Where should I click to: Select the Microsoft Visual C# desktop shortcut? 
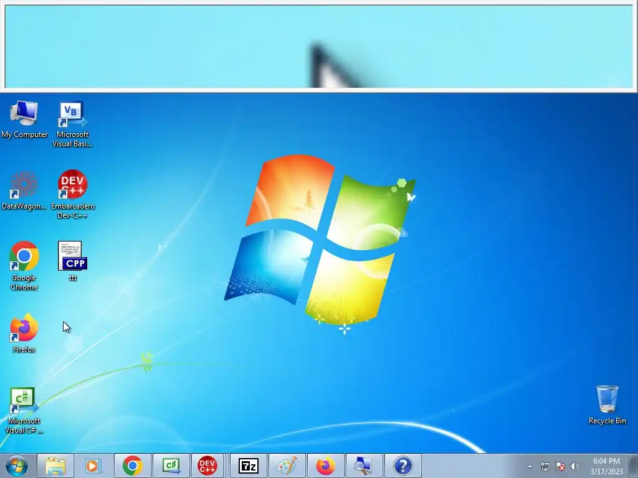click(x=24, y=410)
